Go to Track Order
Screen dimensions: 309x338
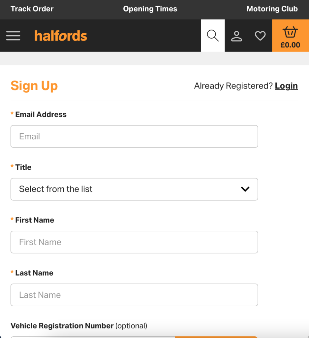click(32, 9)
